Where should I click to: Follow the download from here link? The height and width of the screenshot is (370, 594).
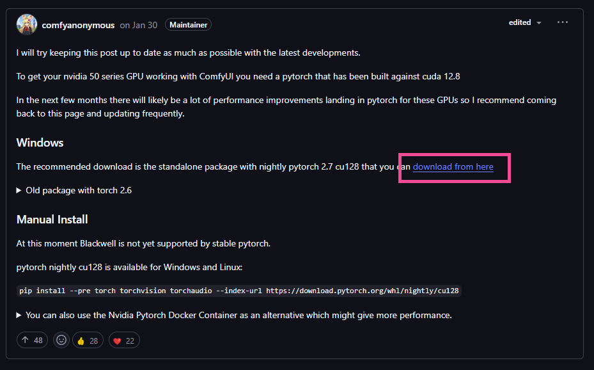(x=453, y=167)
